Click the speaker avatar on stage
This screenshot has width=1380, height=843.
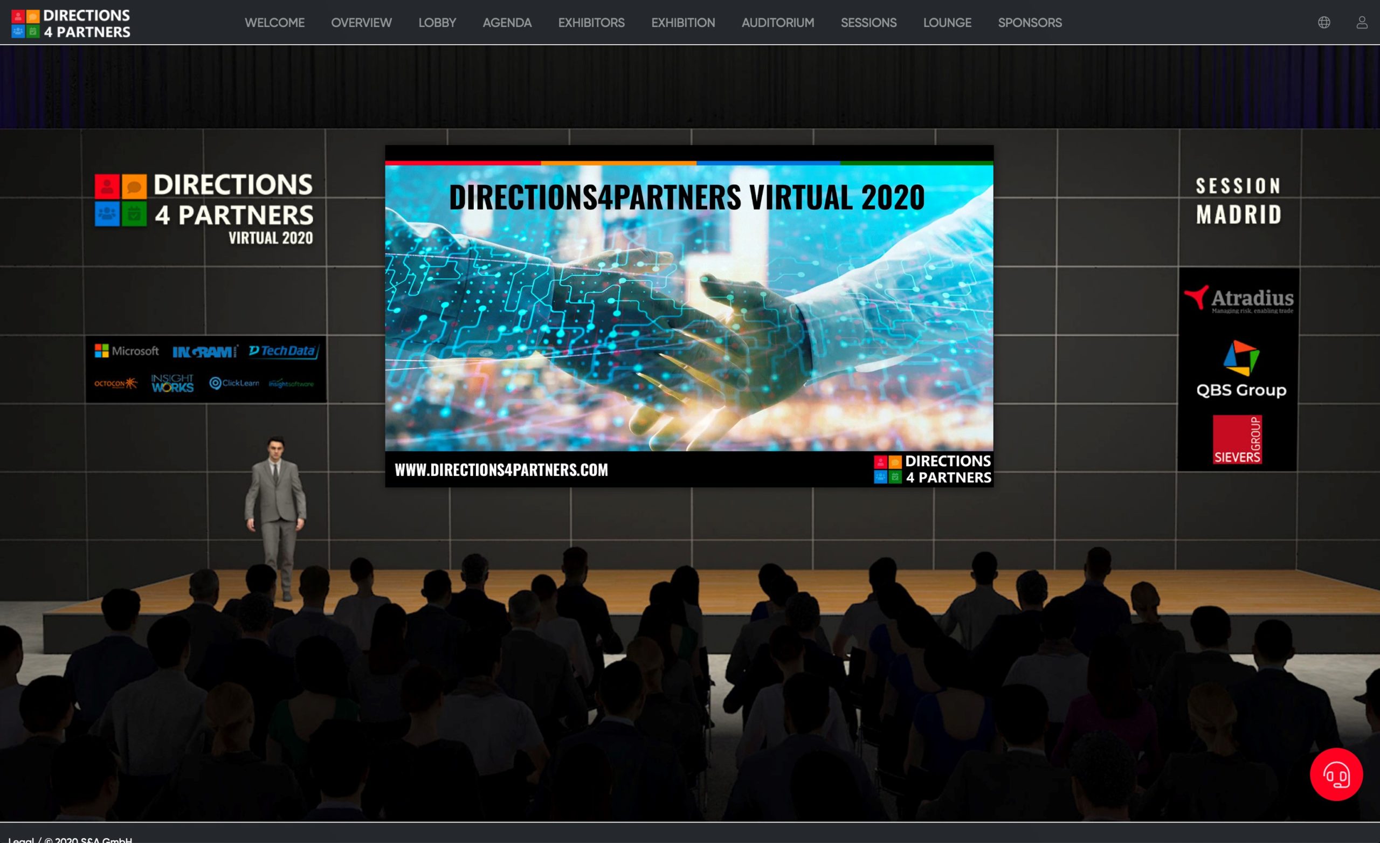tap(275, 518)
